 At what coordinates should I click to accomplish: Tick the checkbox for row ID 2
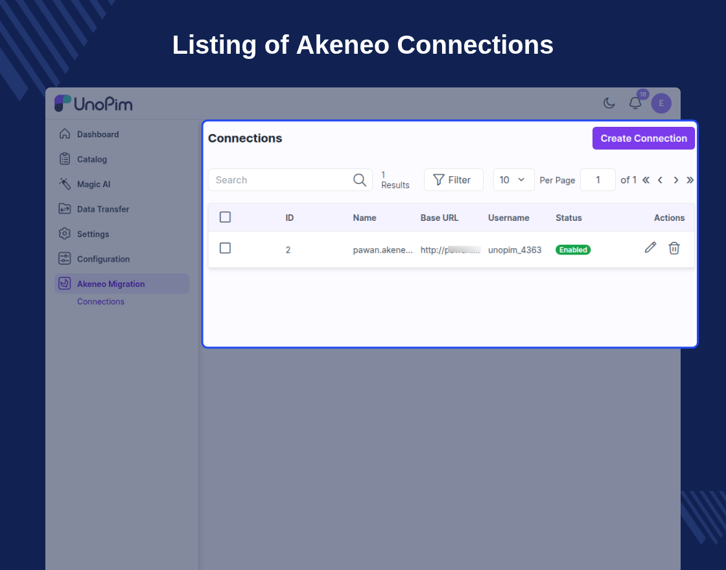pyautogui.click(x=225, y=248)
